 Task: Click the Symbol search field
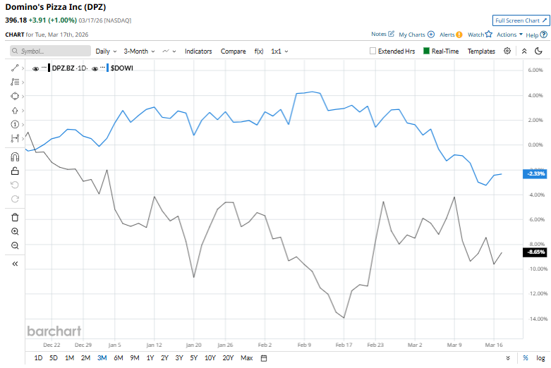click(x=51, y=51)
